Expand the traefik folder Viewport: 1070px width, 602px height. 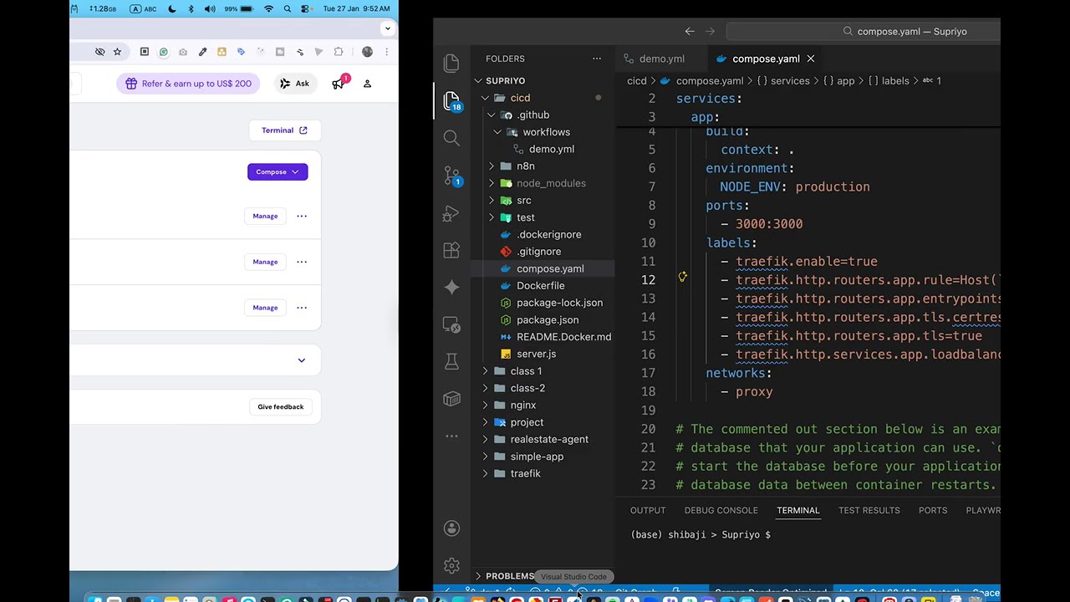(542, 473)
